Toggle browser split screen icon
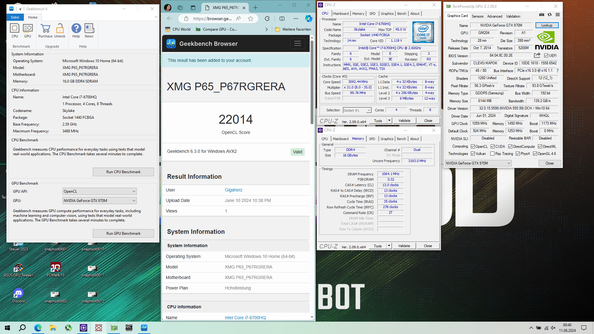Screen dimensions: 594x334 pyautogui.click(x=282, y=19)
